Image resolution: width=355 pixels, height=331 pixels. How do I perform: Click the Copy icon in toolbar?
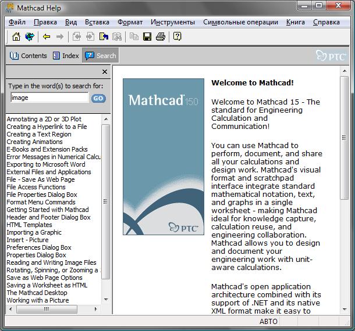click(x=134, y=37)
